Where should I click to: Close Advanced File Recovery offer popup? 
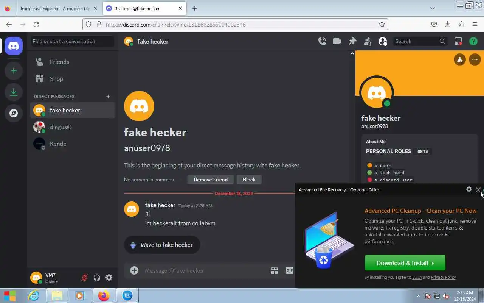coord(478,190)
